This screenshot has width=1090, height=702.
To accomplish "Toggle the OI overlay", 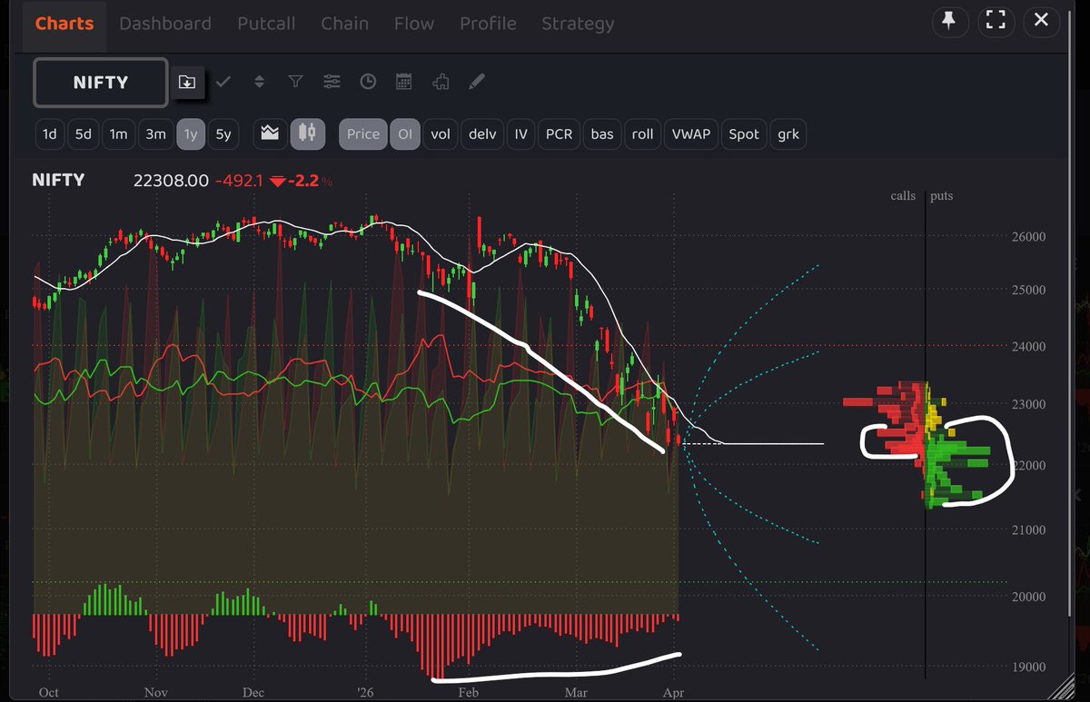I will tap(405, 134).
